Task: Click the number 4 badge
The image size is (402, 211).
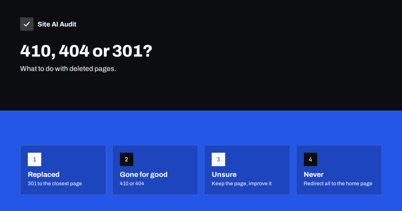Action: 311,159
